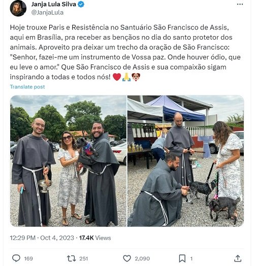Click Translate post

click(27, 87)
